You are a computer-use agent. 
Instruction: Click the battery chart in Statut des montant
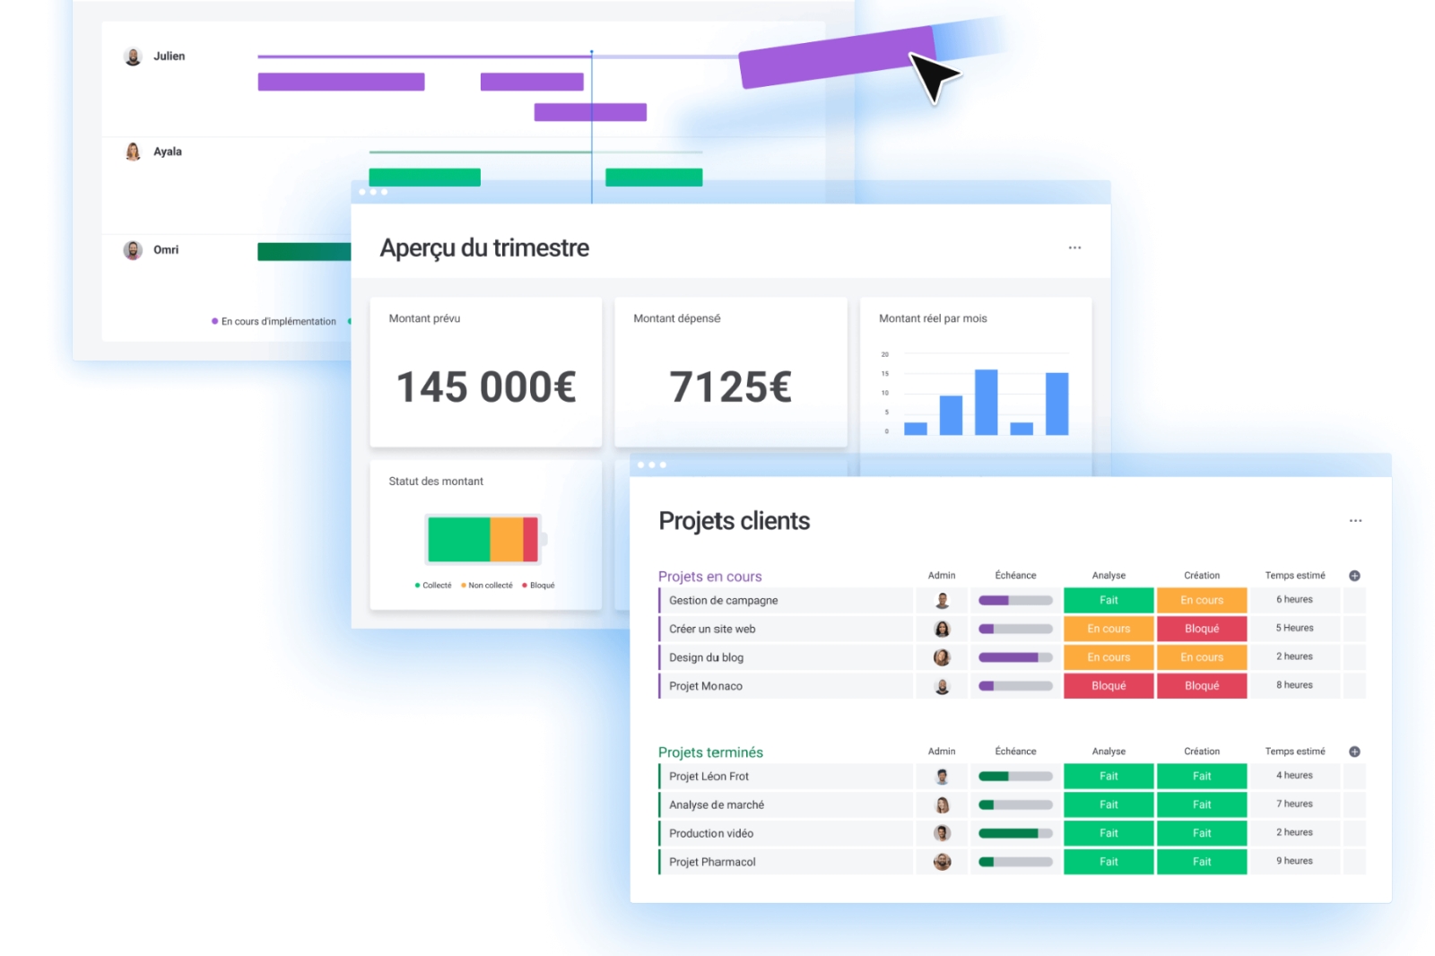click(x=484, y=539)
